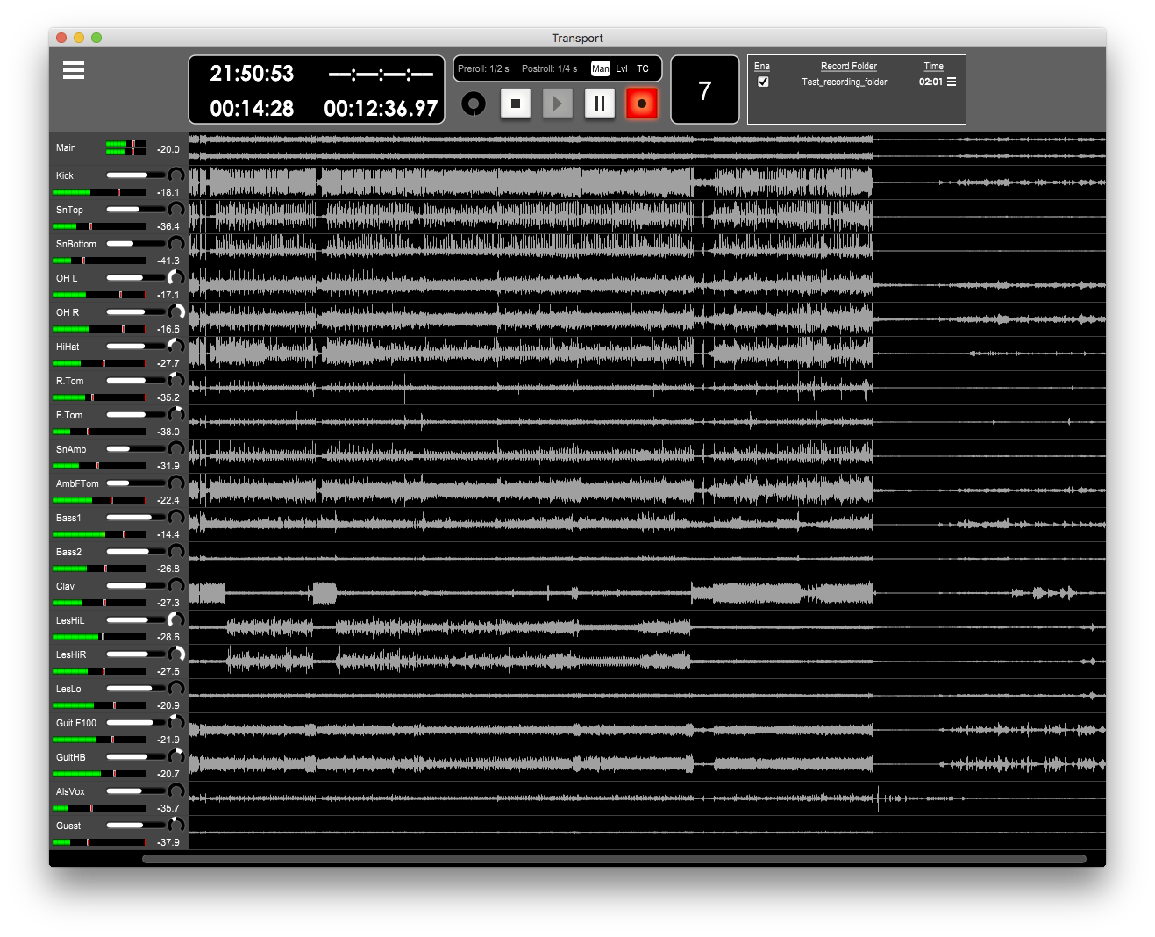
Task: Click the Preroll: 1/2 s setting
Action: point(483,68)
